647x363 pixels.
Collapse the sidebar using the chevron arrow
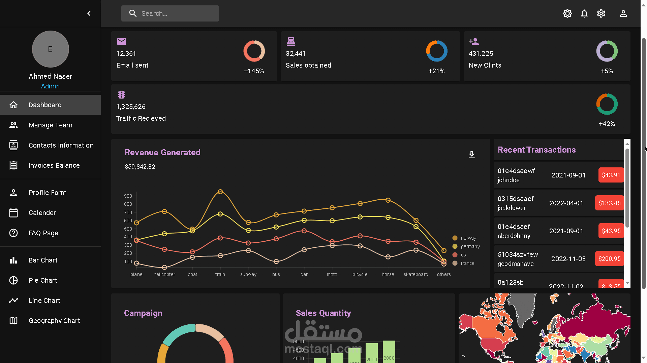[89, 13]
